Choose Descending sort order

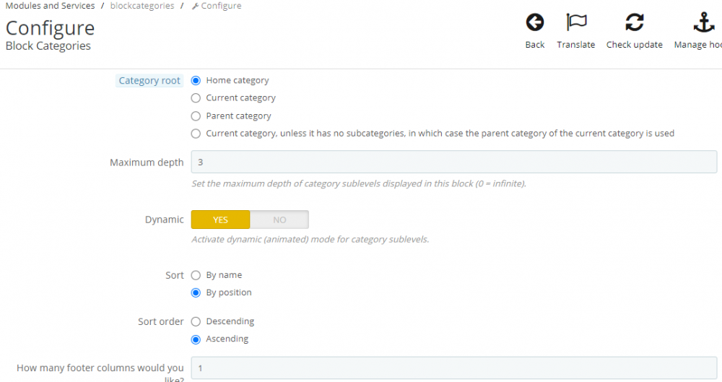[x=196, y=321]
